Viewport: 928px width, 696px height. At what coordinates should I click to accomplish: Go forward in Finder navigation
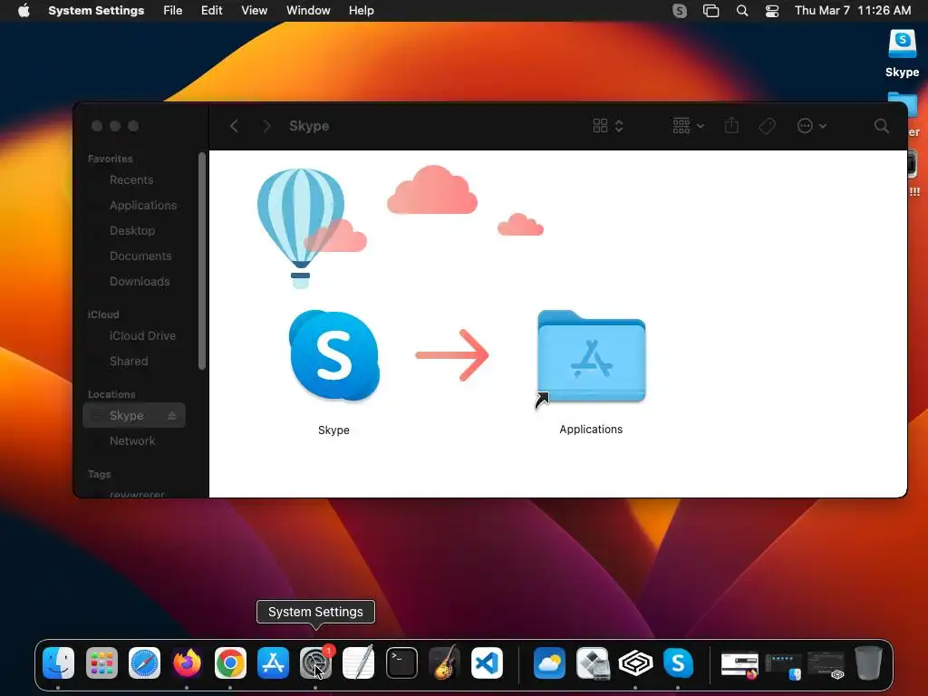point(267,125)
